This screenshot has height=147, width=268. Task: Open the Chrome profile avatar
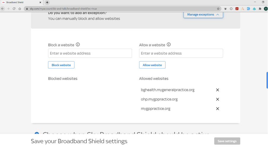(x=266, y=9)
